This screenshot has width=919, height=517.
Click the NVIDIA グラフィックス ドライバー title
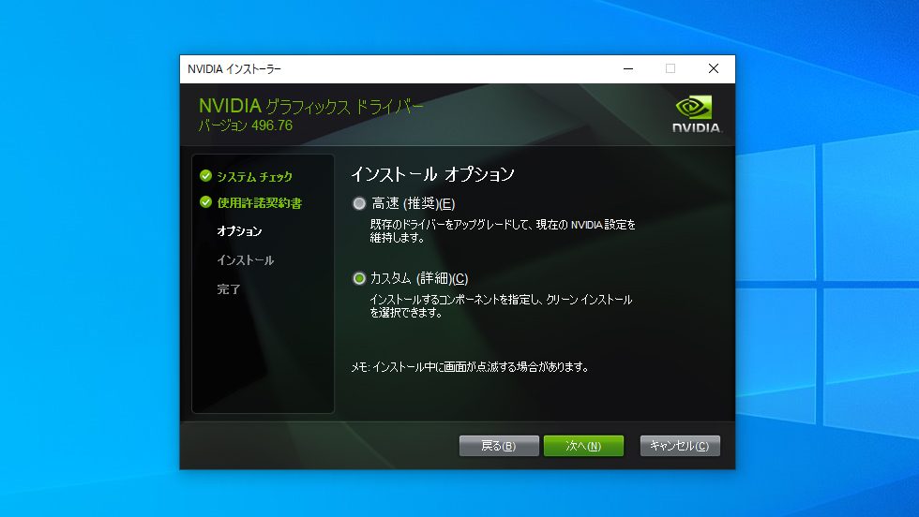point(310,106)
